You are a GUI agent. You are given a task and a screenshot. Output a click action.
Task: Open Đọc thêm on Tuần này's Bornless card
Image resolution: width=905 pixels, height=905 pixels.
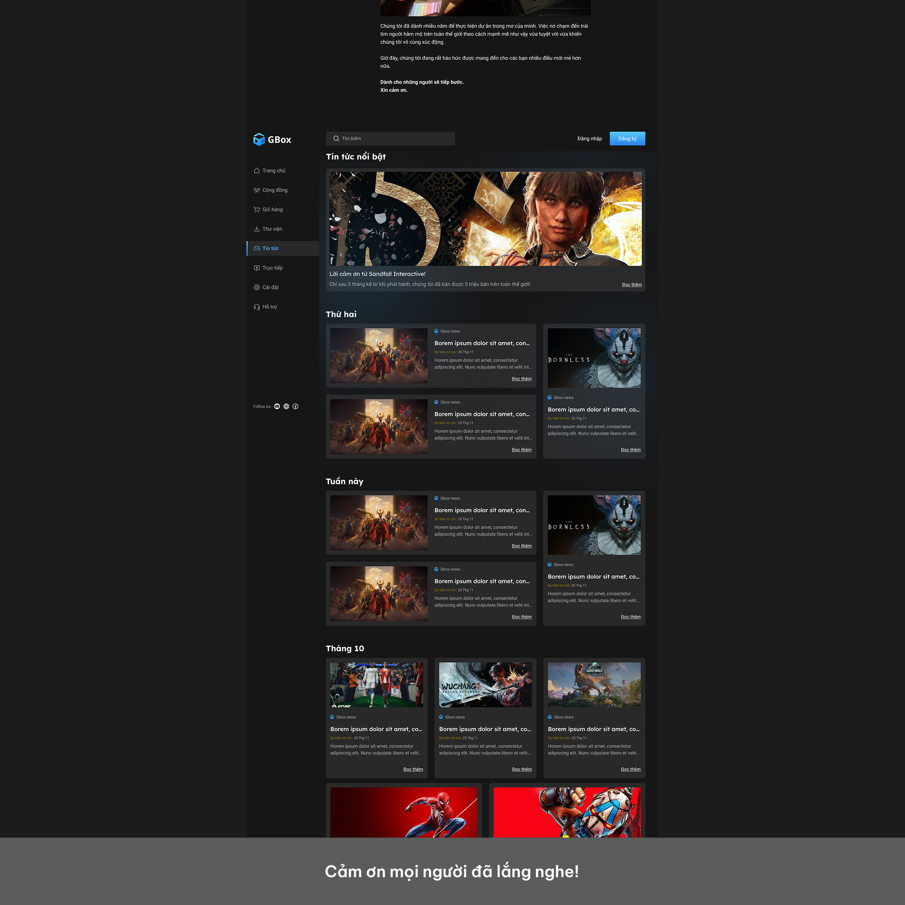click(x=631, y=617)
